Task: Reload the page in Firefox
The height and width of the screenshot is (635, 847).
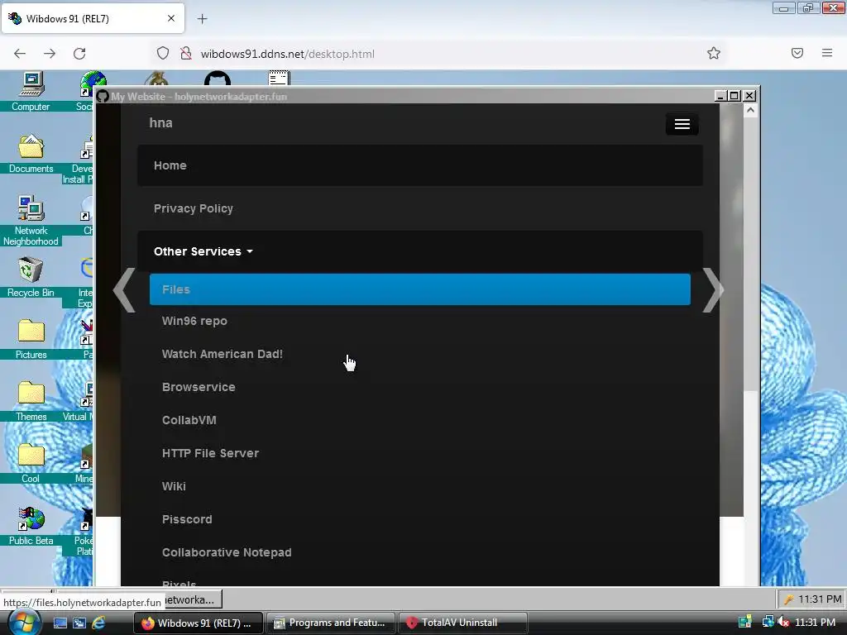Action: coord(79,53)
